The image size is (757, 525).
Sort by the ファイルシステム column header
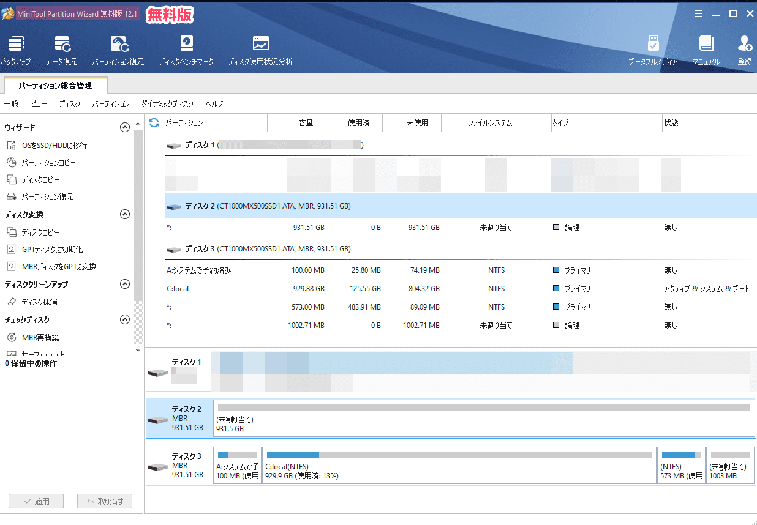click(495, 123)
